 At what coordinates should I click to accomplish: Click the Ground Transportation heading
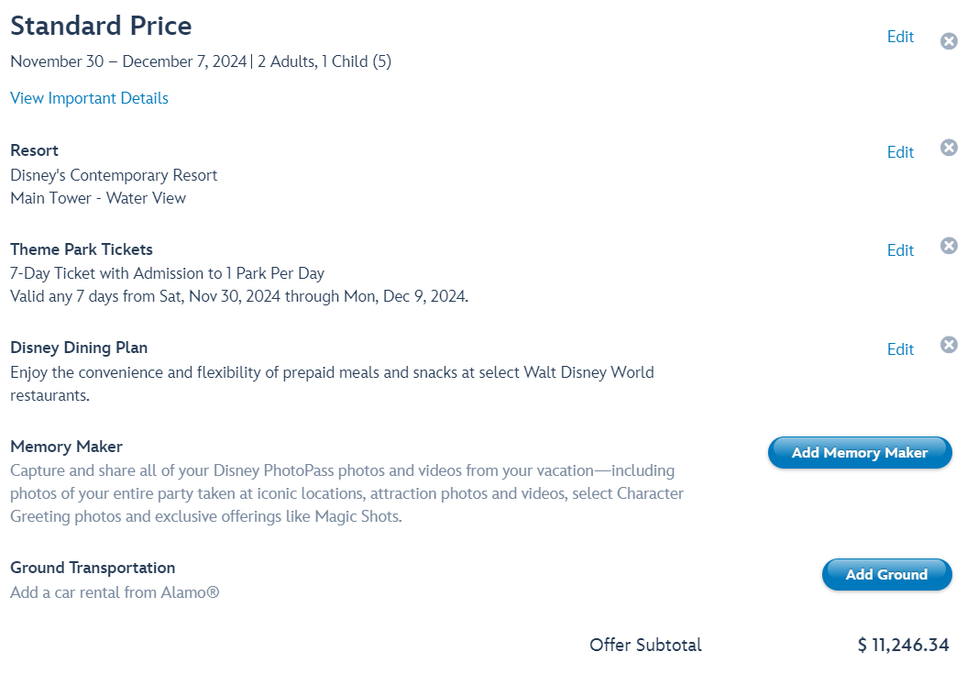pyautogui.click(x=93, y=568)
